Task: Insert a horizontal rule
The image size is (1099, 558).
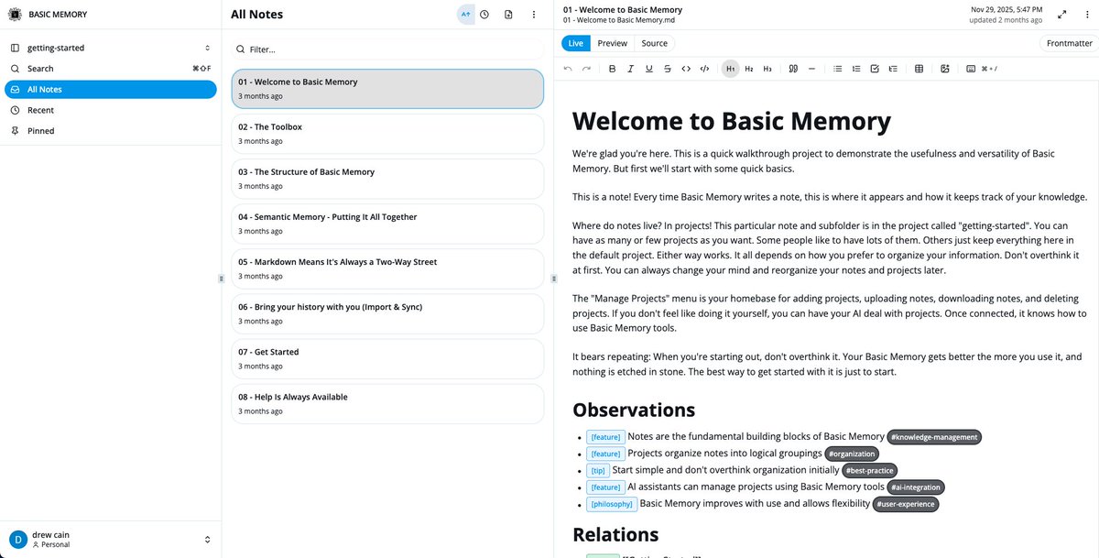Action: click(x=811, y=69)
